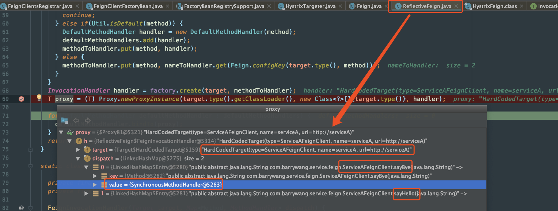This screenshot has width=558, height=211.
Task: Close the FactoryBeanRegistrySupport.java tab
Action: pyautogui.click(x=270, y=7)
